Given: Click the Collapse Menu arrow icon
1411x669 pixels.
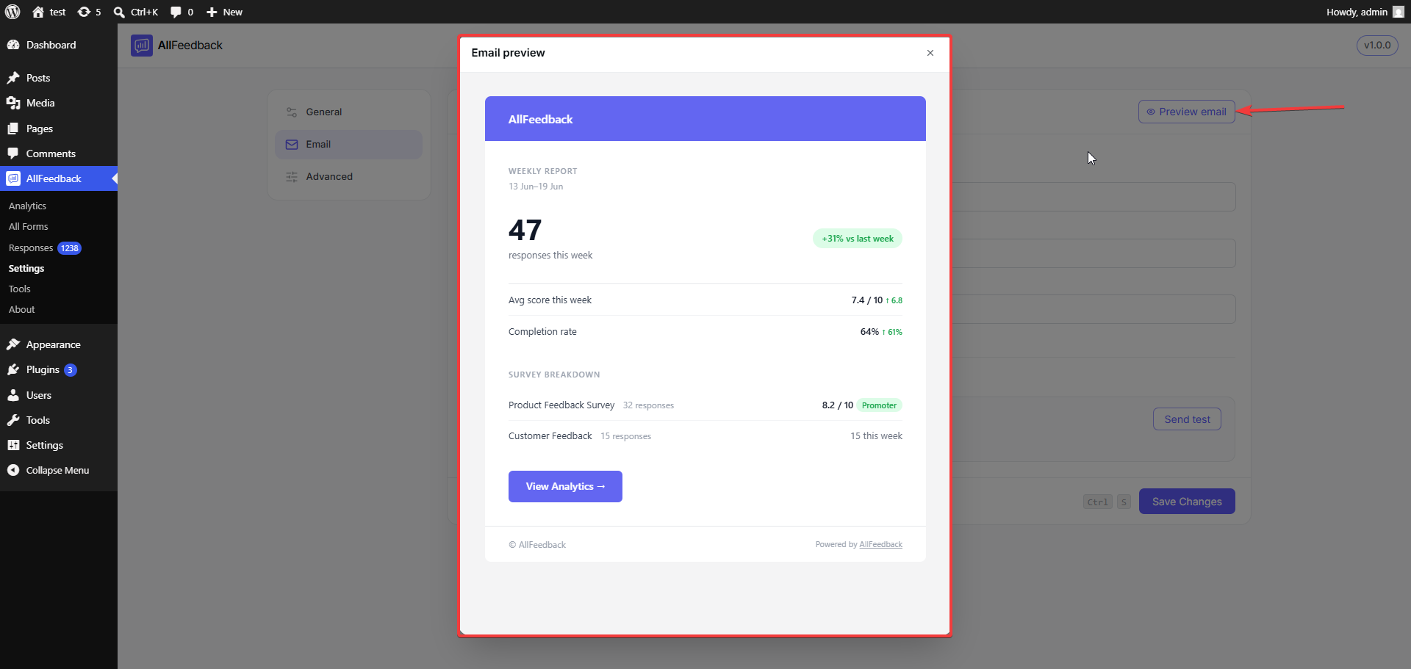Looking at the screenshot, I should click(x=13, y=470).
